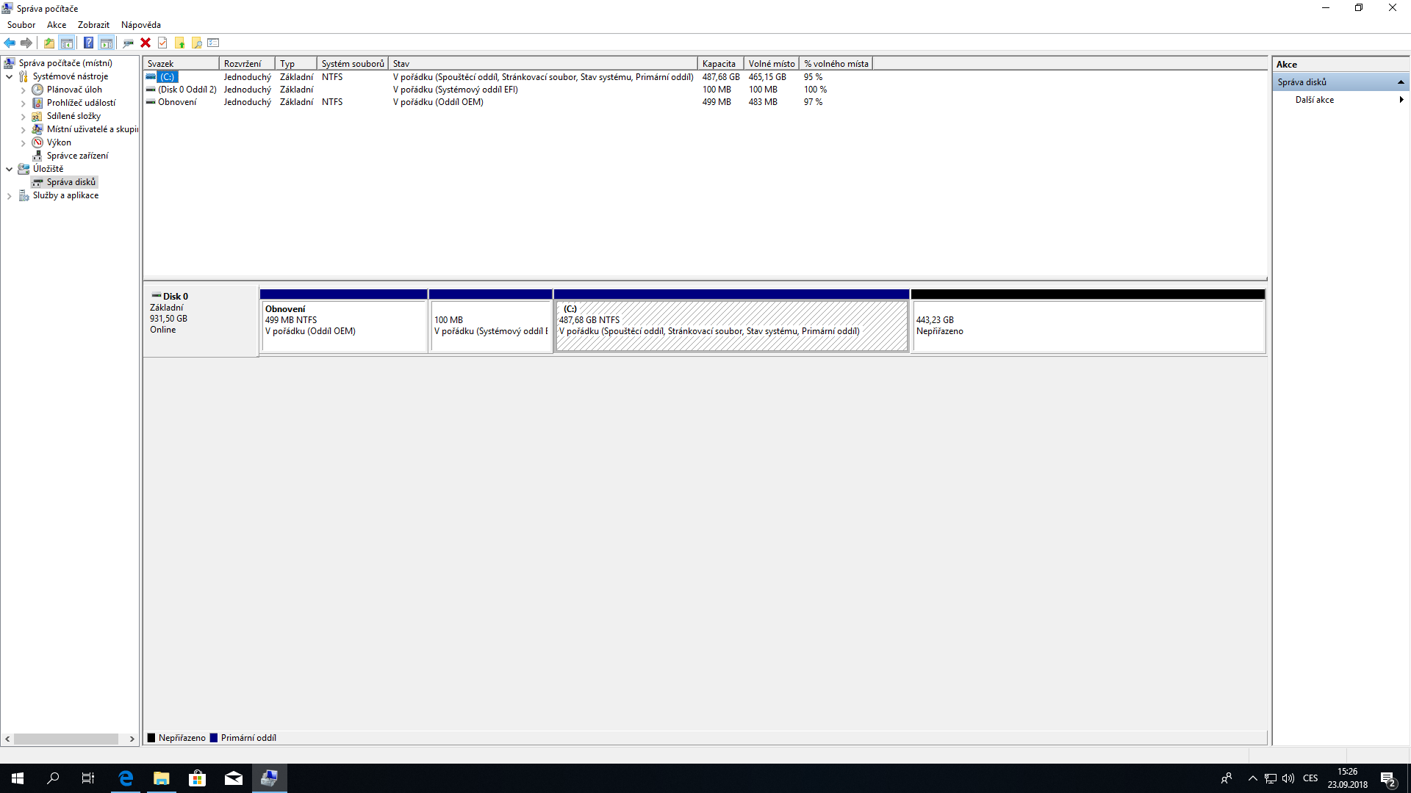Screen dimensions: 1411x793
Task: Collapse the Správa disků actions header
Action: coord(1401,82)
